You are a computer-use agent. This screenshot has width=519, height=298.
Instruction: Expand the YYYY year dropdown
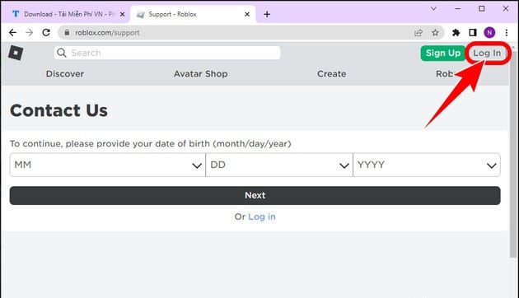(427, 165)
